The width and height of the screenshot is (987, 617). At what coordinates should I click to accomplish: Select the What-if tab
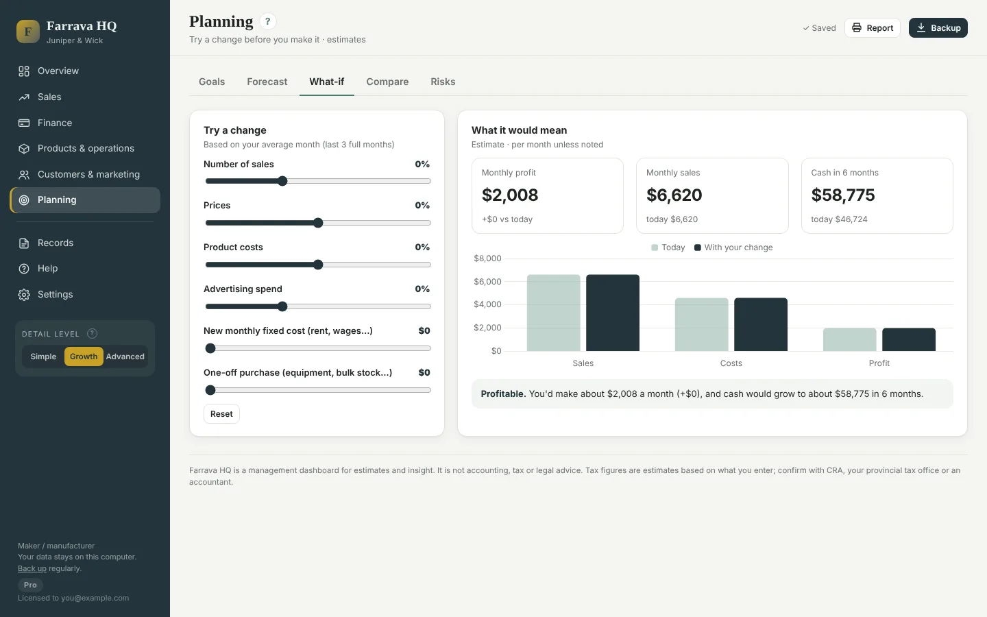click(327, 82)
